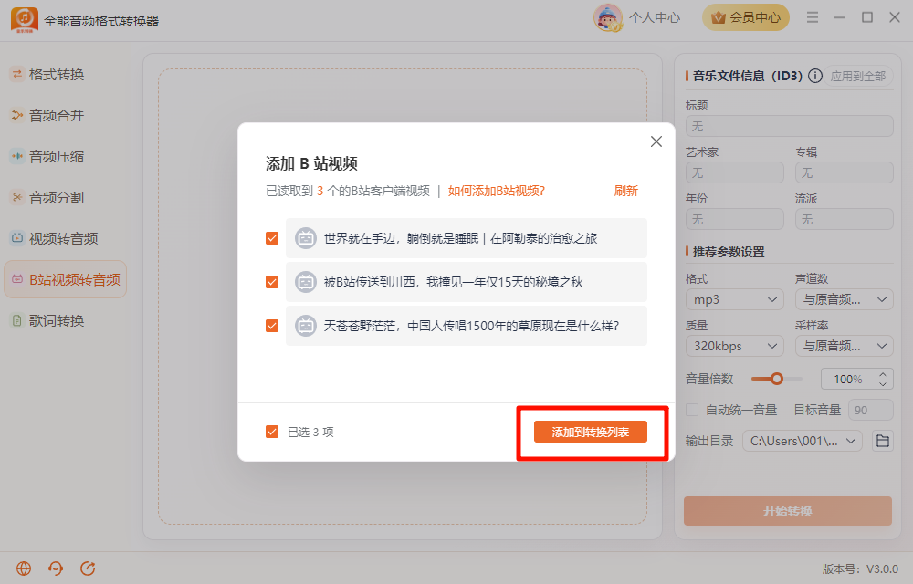Viewport: 913px width, 584px height.
Task: Switch to 音频压缩 in the sidebar
Action: click(x=65, y=156)
